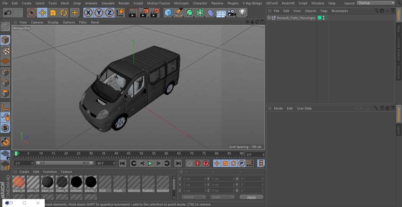
Task: Click the end frame 90 F field stepper
Action: [x=114, y=163]
